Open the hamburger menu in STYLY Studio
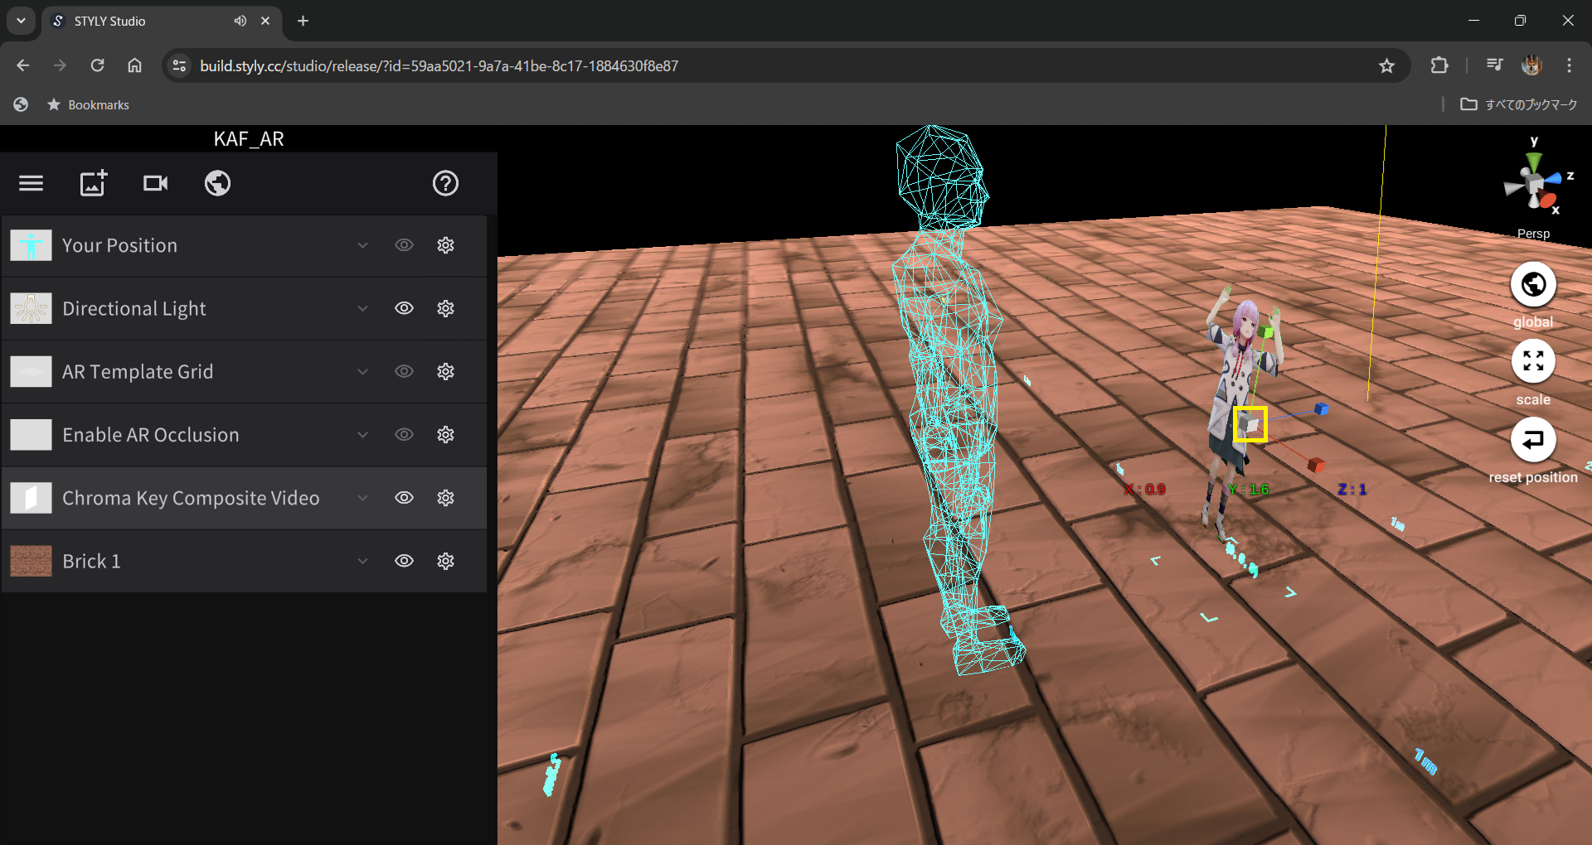The image size is (1592, 845). pos(31,183)
